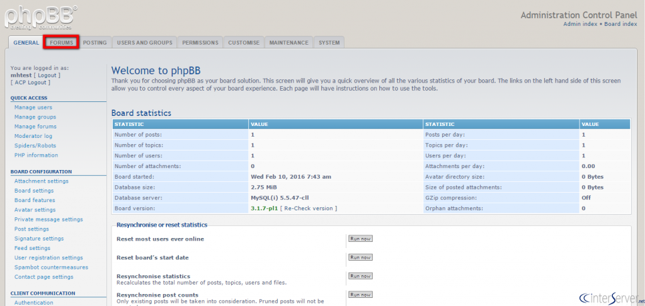This screenshot has height=306, width=645.
Task: Run now for Resynchronise post counts
Action: (360, 295)
